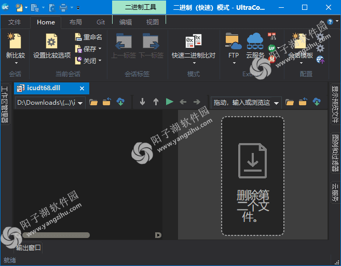
Task: Click the print preview icon in title bar
Action: (x=52, y=8)
